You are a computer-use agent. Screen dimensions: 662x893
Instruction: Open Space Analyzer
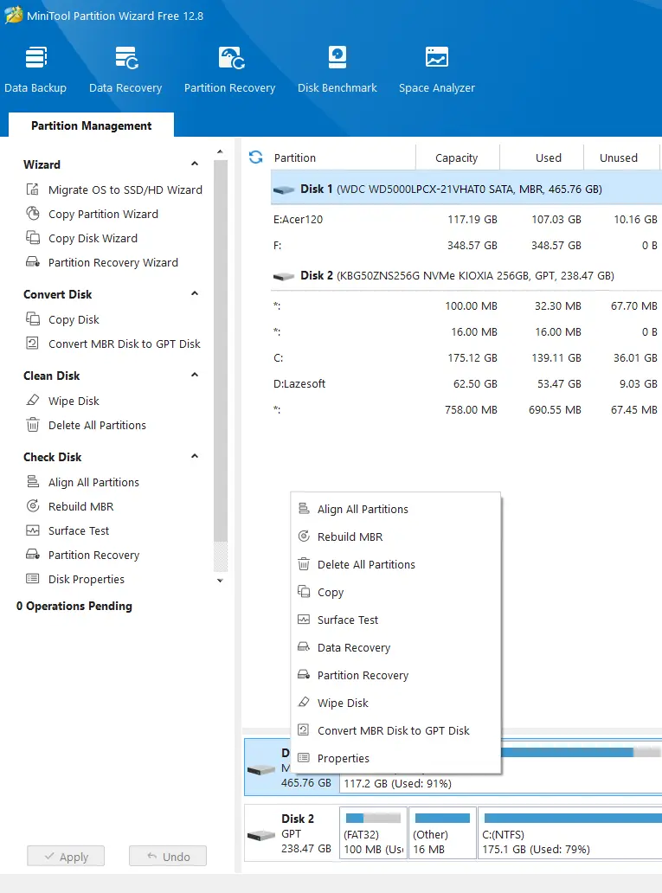(437, 71)
